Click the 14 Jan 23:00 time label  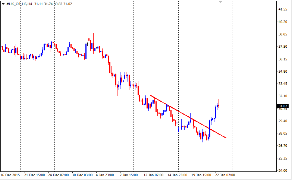pyautogui.click(x=177, y=175)
